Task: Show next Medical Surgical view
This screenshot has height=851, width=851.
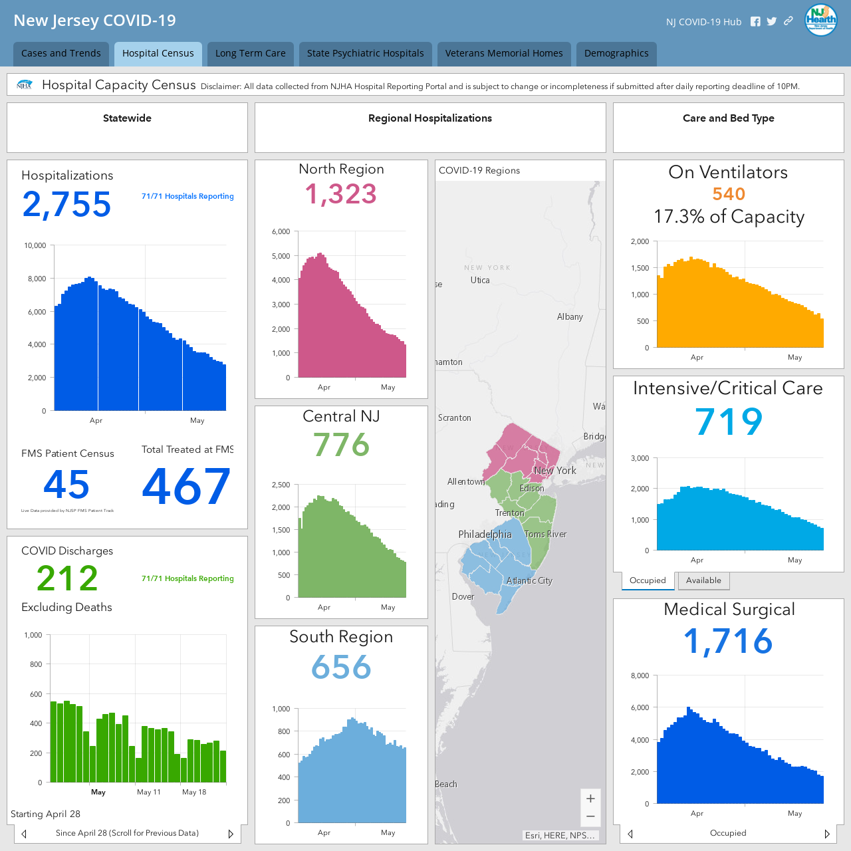Action: coord(827,834)
